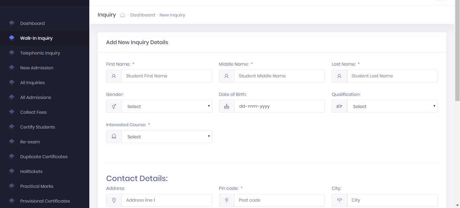The image size is (460, 208).
Task: Open the Qualification select dropdown
Action: 392,106
